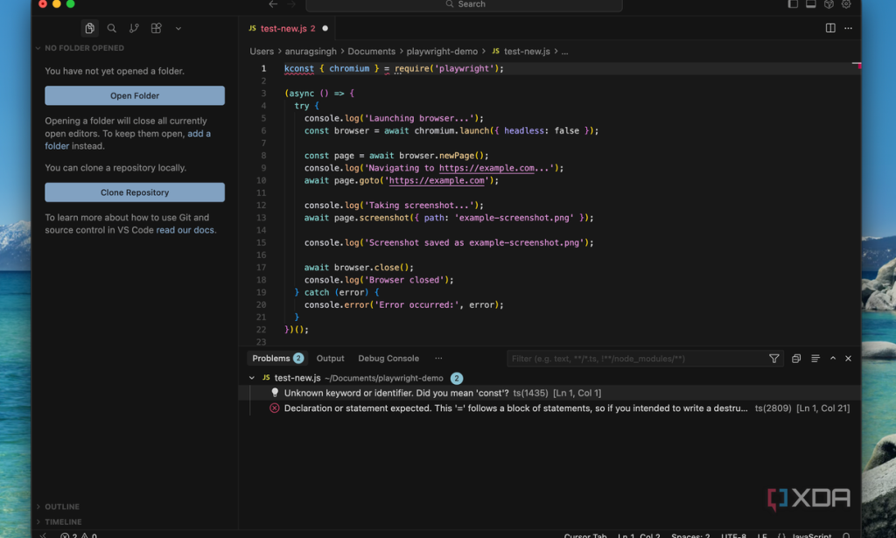The image size is (896, 538).
Task: Switch to the Output tab
Action: pyautogui.click(x=330, y=358)
